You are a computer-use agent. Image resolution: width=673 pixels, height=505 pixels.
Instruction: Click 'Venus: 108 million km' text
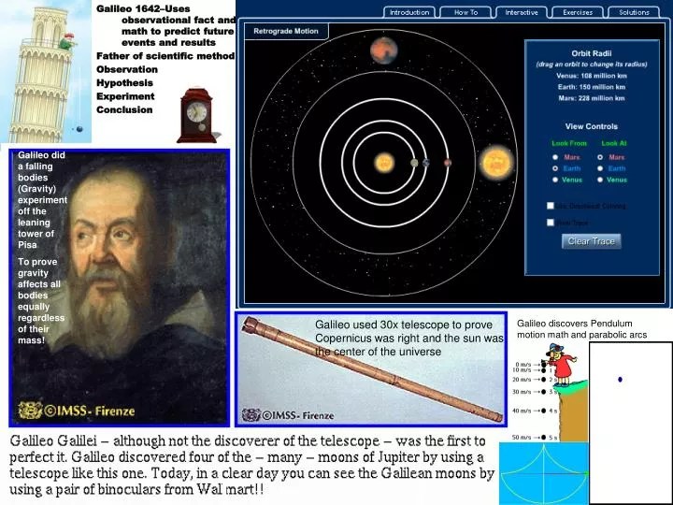592,76
